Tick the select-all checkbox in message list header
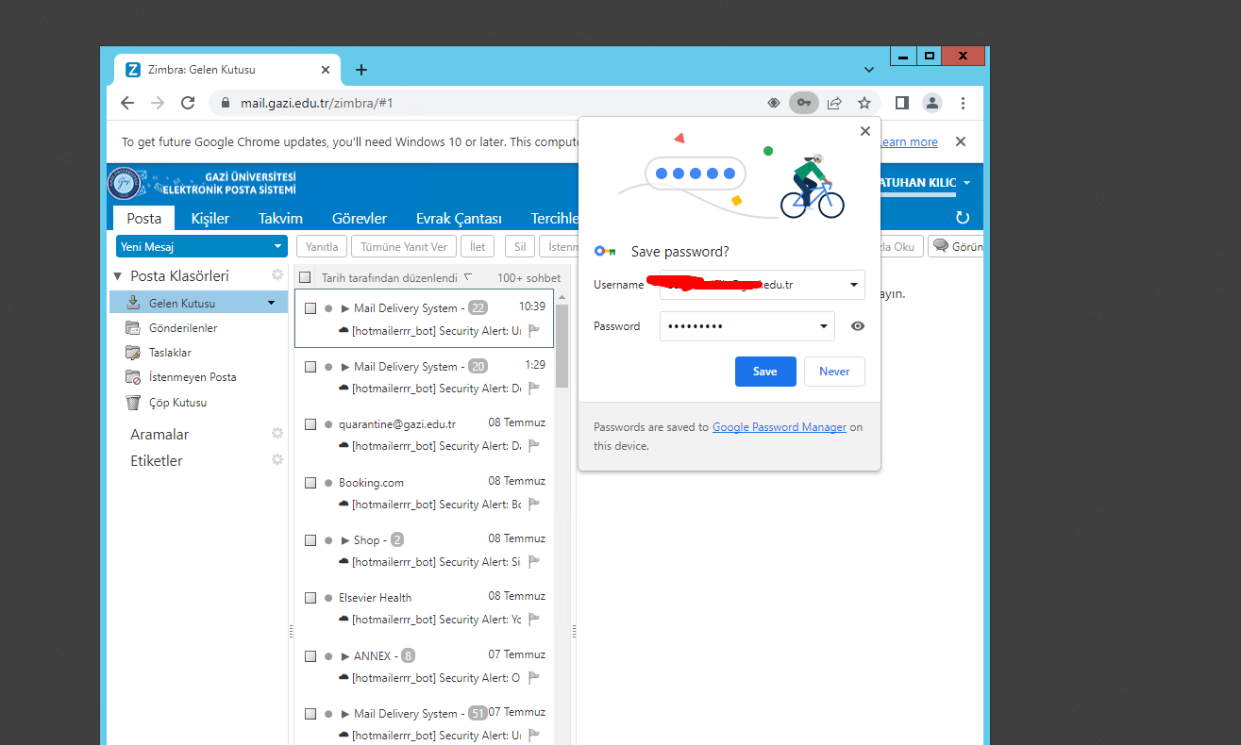Screen dimensions: 1241x745 pyautogui.click(x=305, y=278)
